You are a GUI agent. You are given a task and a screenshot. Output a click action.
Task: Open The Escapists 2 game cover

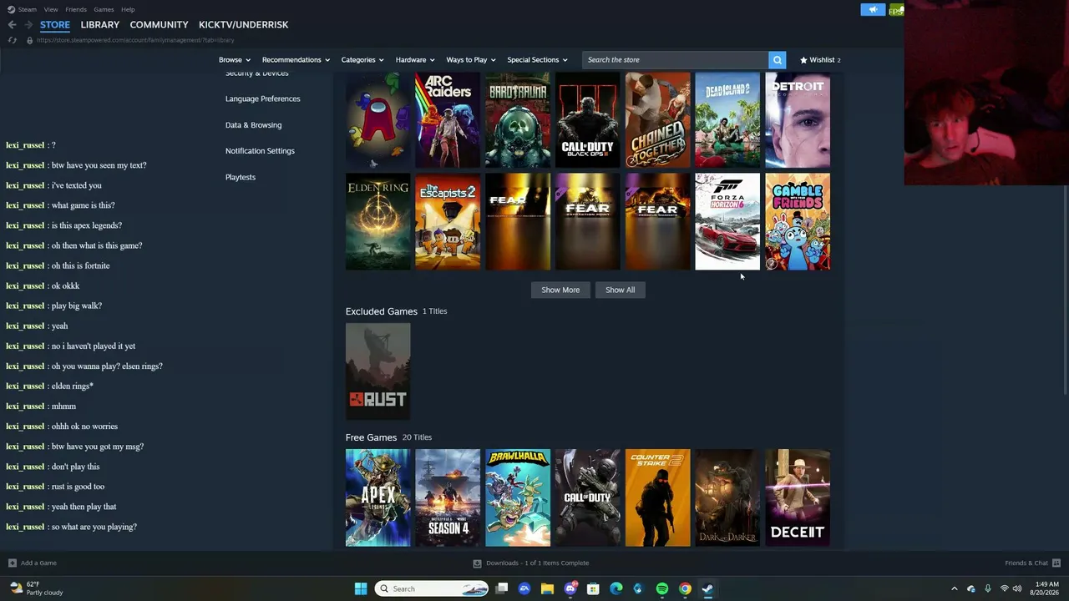448,221
